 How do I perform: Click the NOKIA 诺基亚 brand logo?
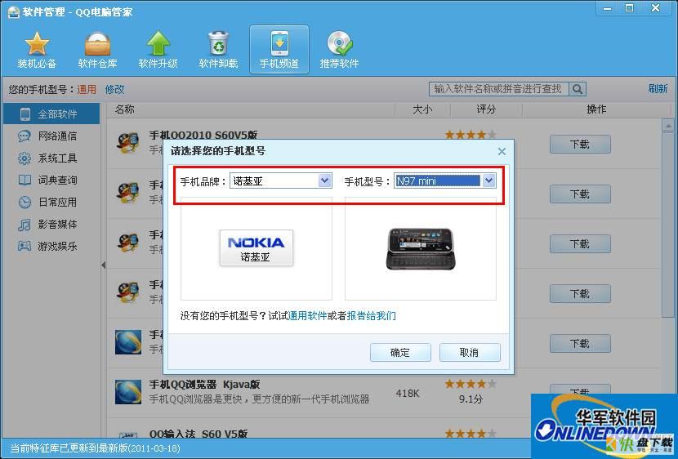[256, 247]
